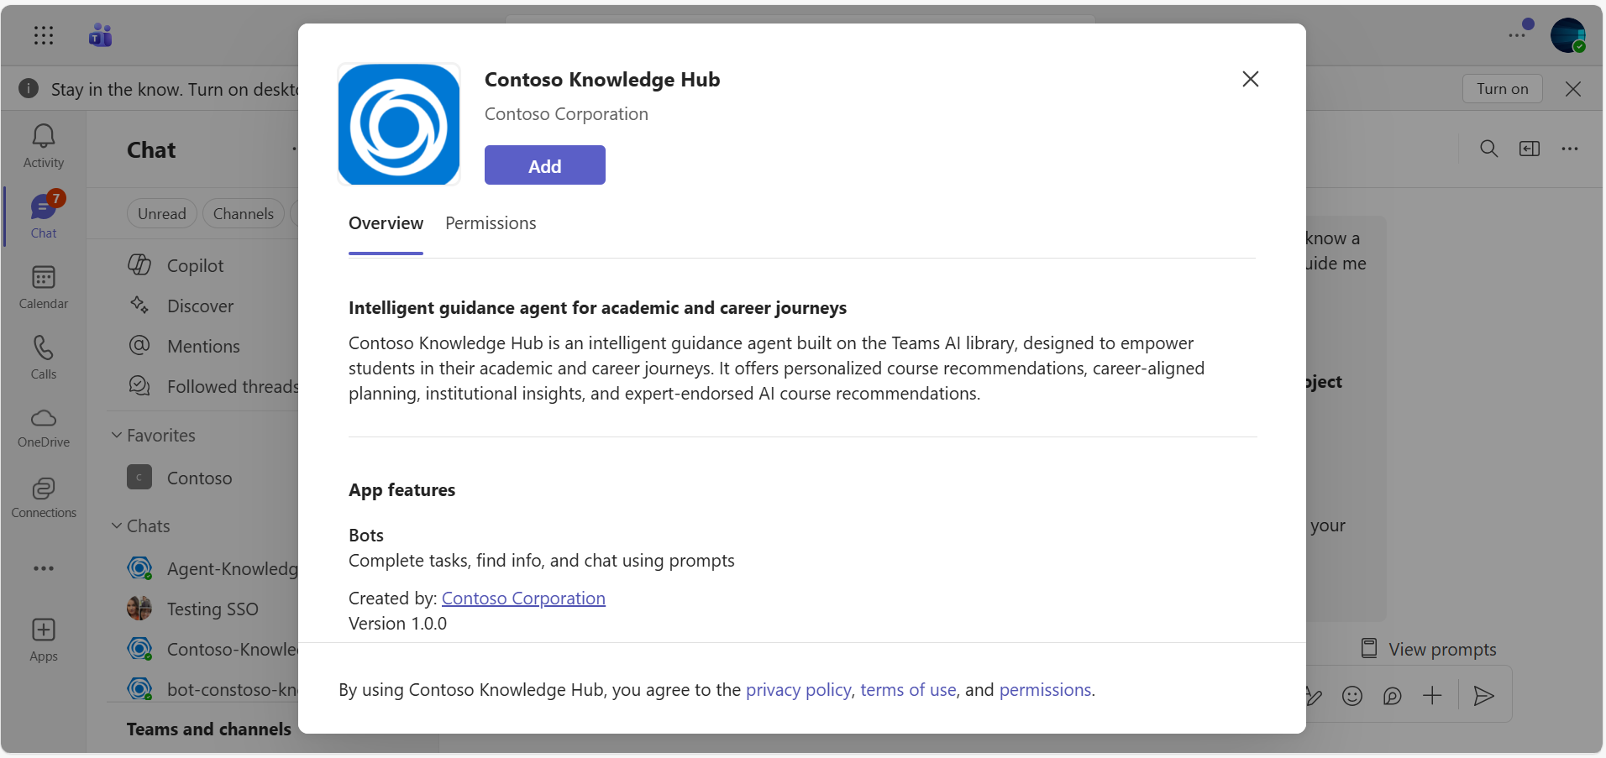Click the search magnifier icon

point(1489,149)
